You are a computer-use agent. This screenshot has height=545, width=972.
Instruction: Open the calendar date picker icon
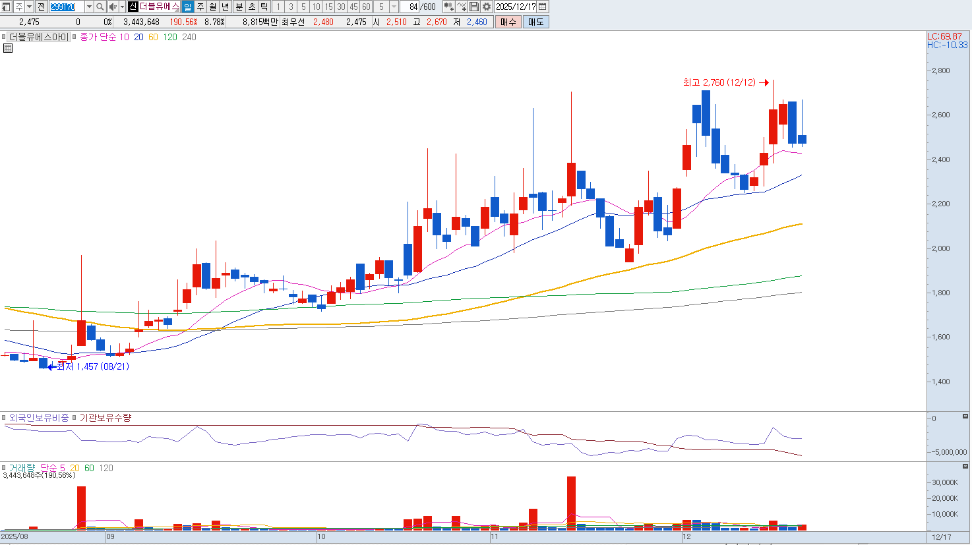(x=542, y=7)
